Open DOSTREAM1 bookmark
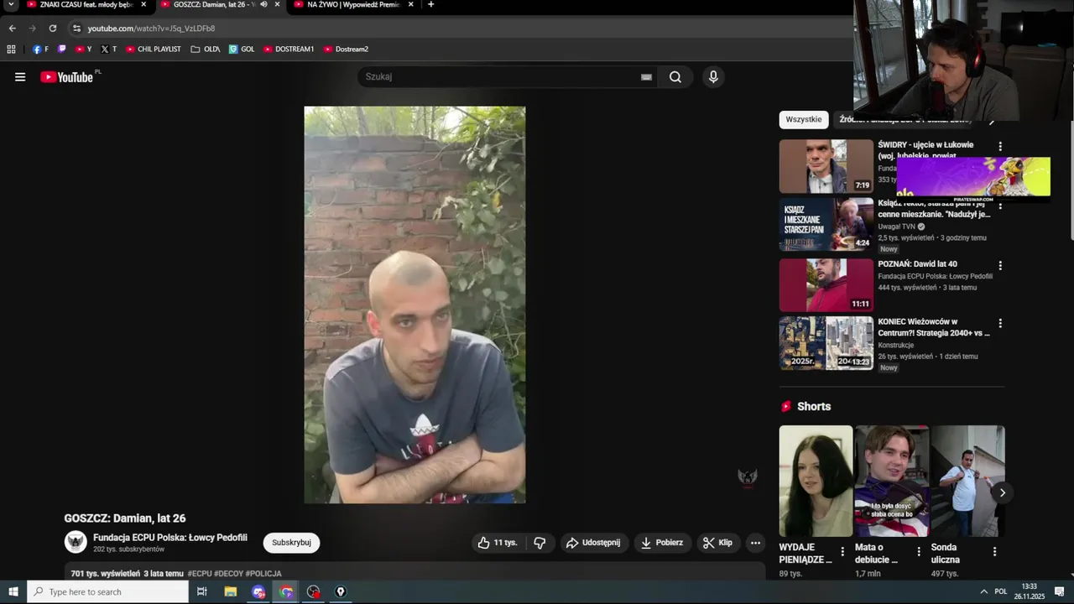1074x604 pixels. point(289,49)
